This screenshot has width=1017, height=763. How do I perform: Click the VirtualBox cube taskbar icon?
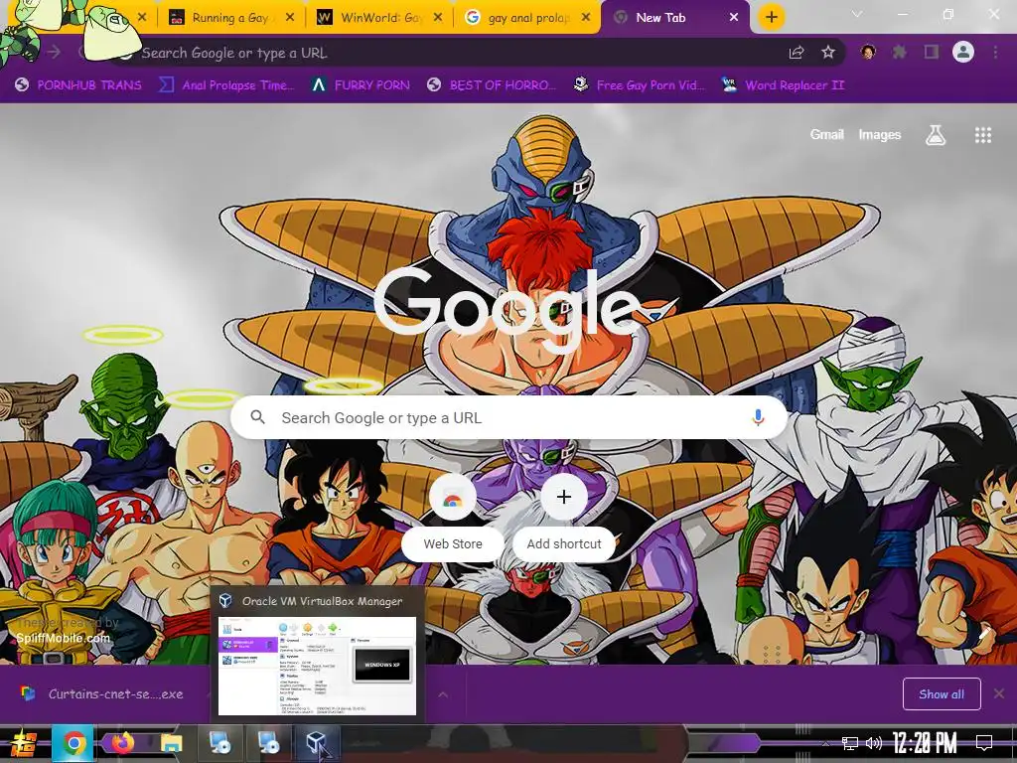coord(317,743)
